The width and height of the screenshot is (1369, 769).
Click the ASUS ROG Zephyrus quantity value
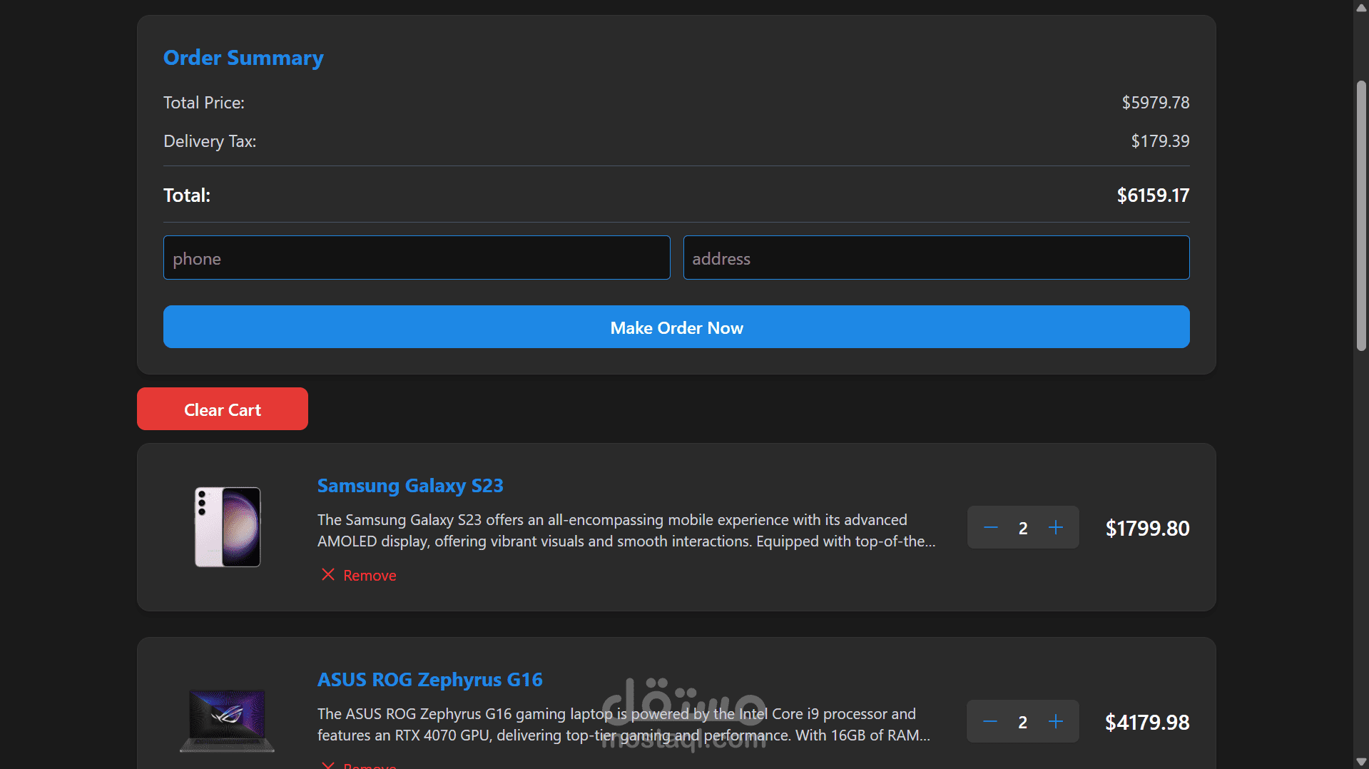(x=1023, y=723)
